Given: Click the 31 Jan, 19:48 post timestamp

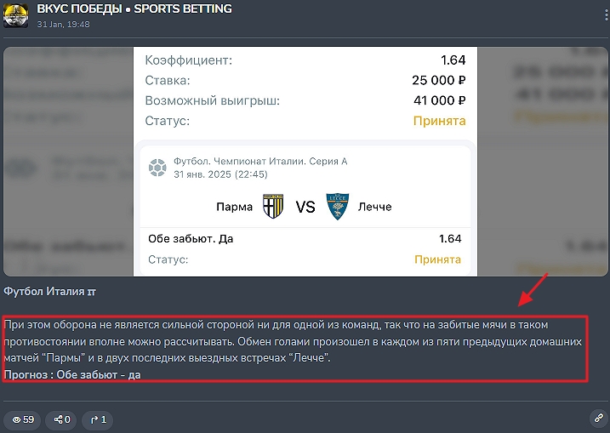Looking at the screenshot, I should 64,24.
